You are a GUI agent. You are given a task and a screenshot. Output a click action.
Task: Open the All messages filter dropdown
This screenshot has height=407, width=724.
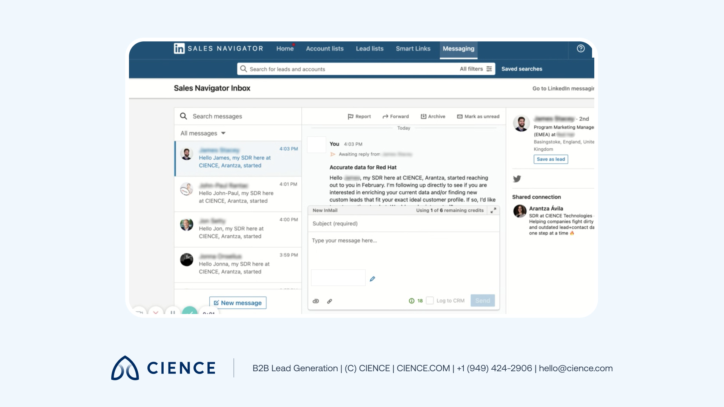pos(202,133)
